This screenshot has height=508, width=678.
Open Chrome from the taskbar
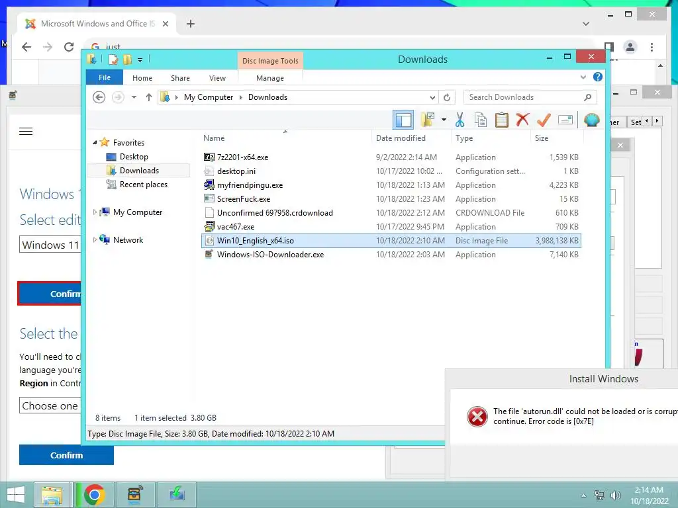(x=94, y=495)
